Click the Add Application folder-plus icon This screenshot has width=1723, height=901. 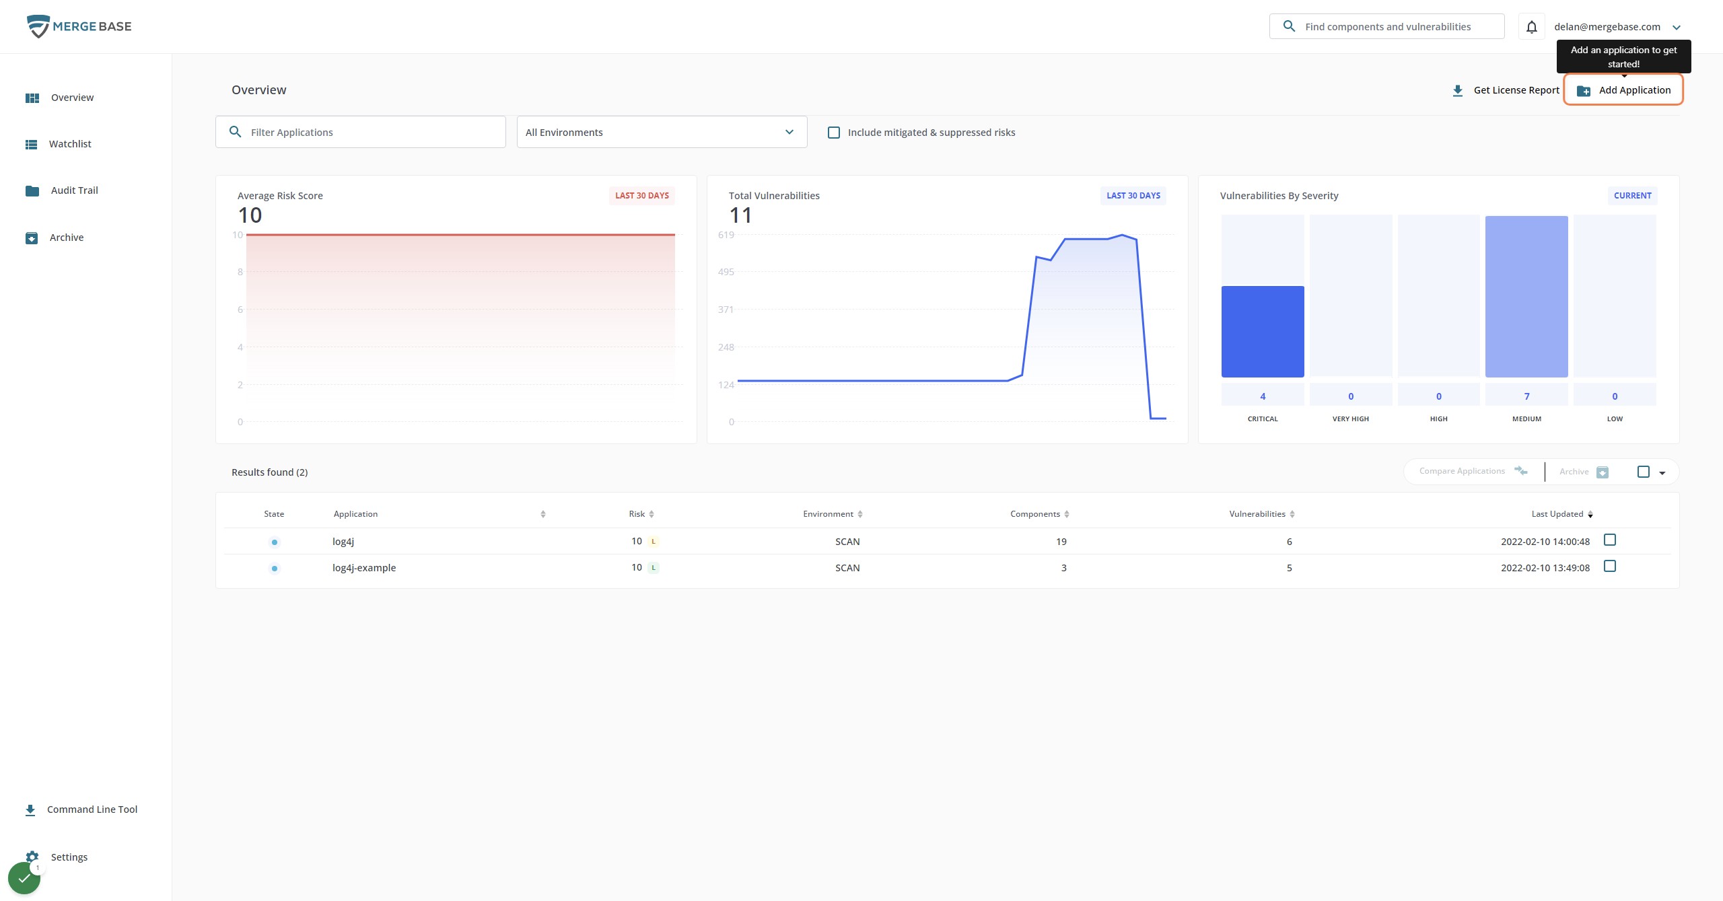(1584, 91)
